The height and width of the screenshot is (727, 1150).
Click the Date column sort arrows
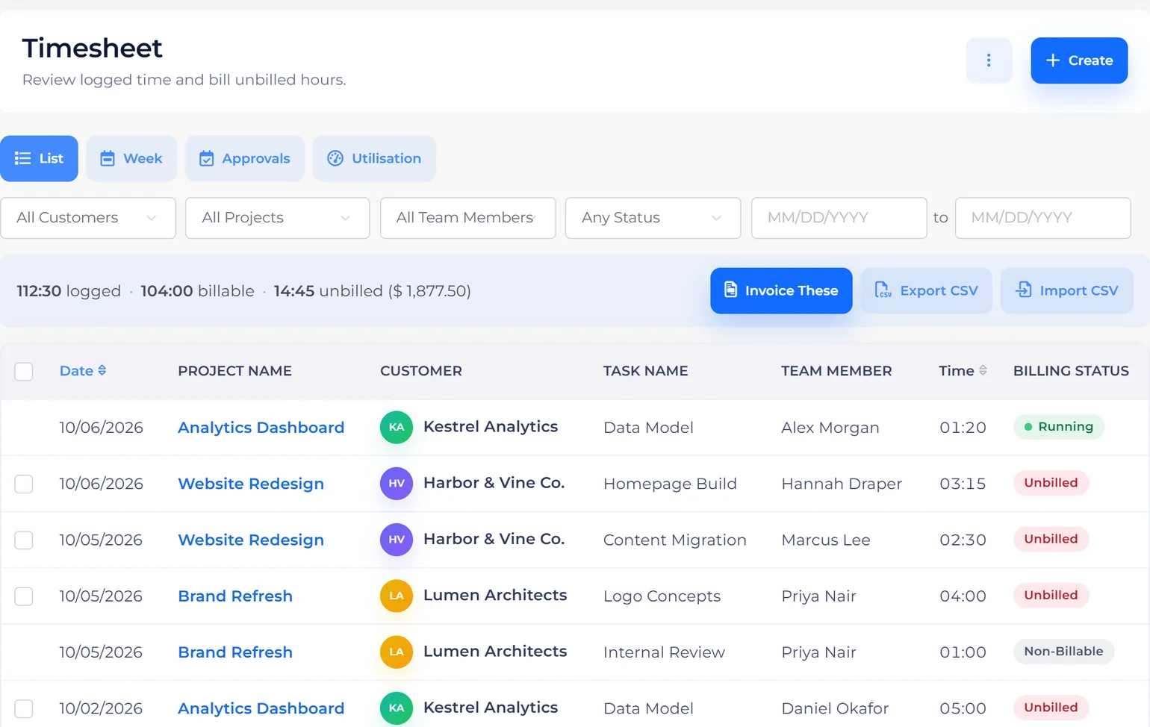102,370
